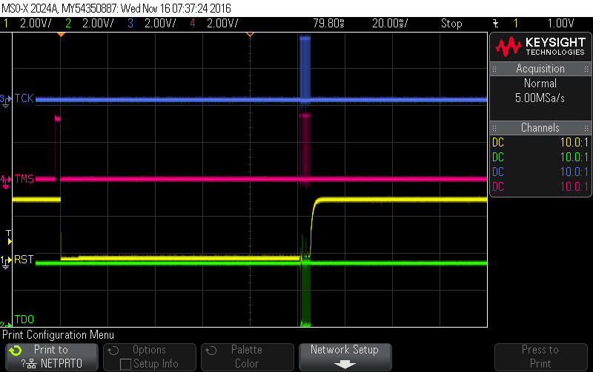Viewport: 593px width, 372px height.
Task: Click the rotary icon on Palette Color softkey
Action: click(211, 351)
